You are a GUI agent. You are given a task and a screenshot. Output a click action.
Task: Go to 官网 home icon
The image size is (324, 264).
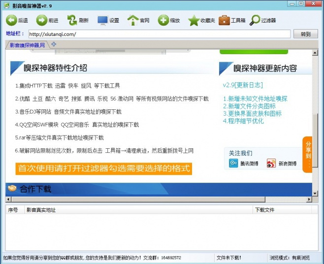(133, 20)
